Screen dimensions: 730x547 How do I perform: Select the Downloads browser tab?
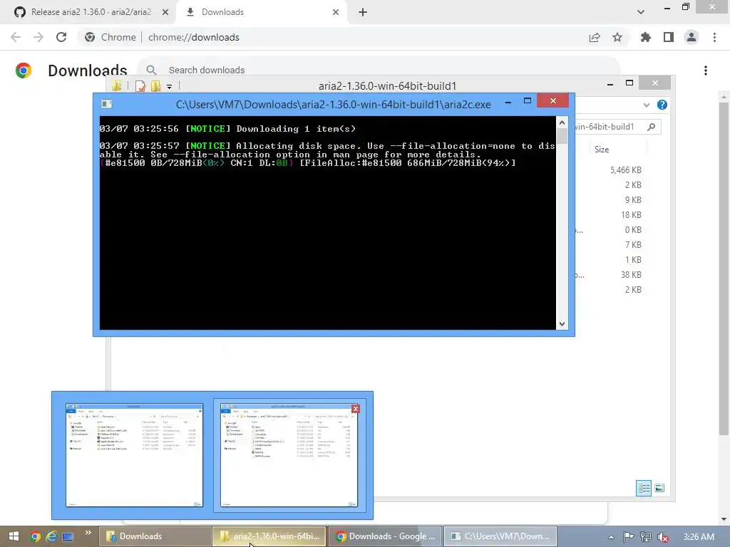click(262, 12)
